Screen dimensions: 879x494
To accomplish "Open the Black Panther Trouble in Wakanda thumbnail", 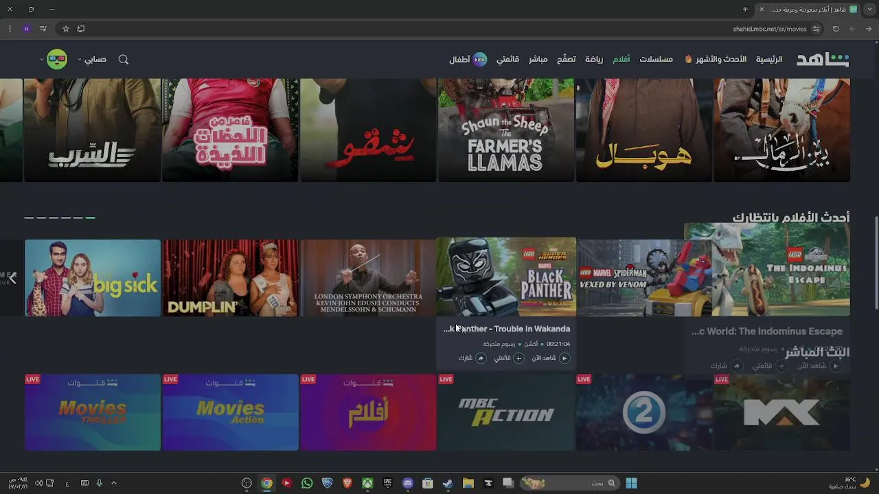I will (506, 277).
